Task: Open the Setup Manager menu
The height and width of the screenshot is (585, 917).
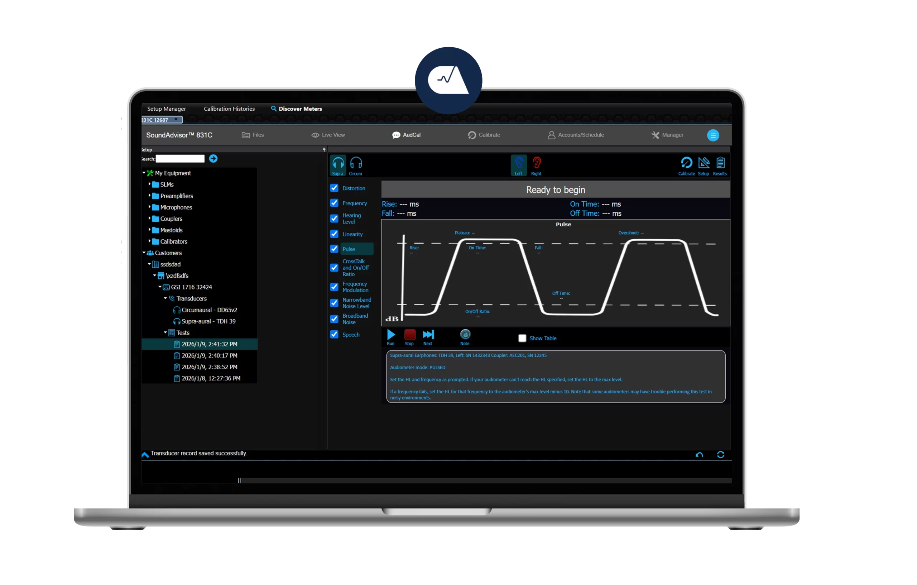Action: coord(167,109)
